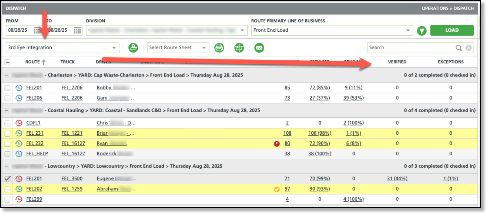Open route link CDFL1
This screenshot has height=214, width=487.
[33, 123]
